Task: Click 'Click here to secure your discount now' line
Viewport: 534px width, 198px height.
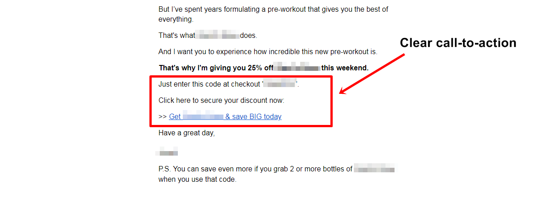Action: [221, 100]
